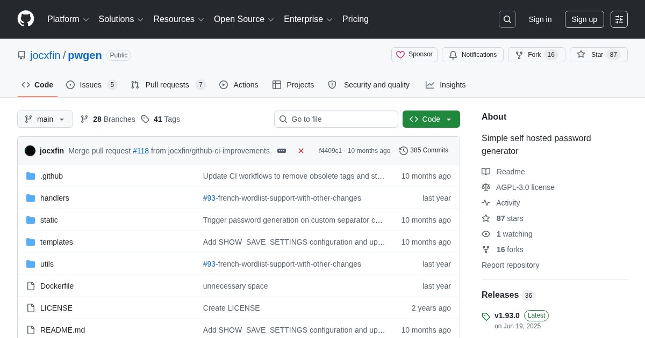The height and width of the screenshot is (338, 645).
Task: Click folder icon beside handlers
Action: 31,198
